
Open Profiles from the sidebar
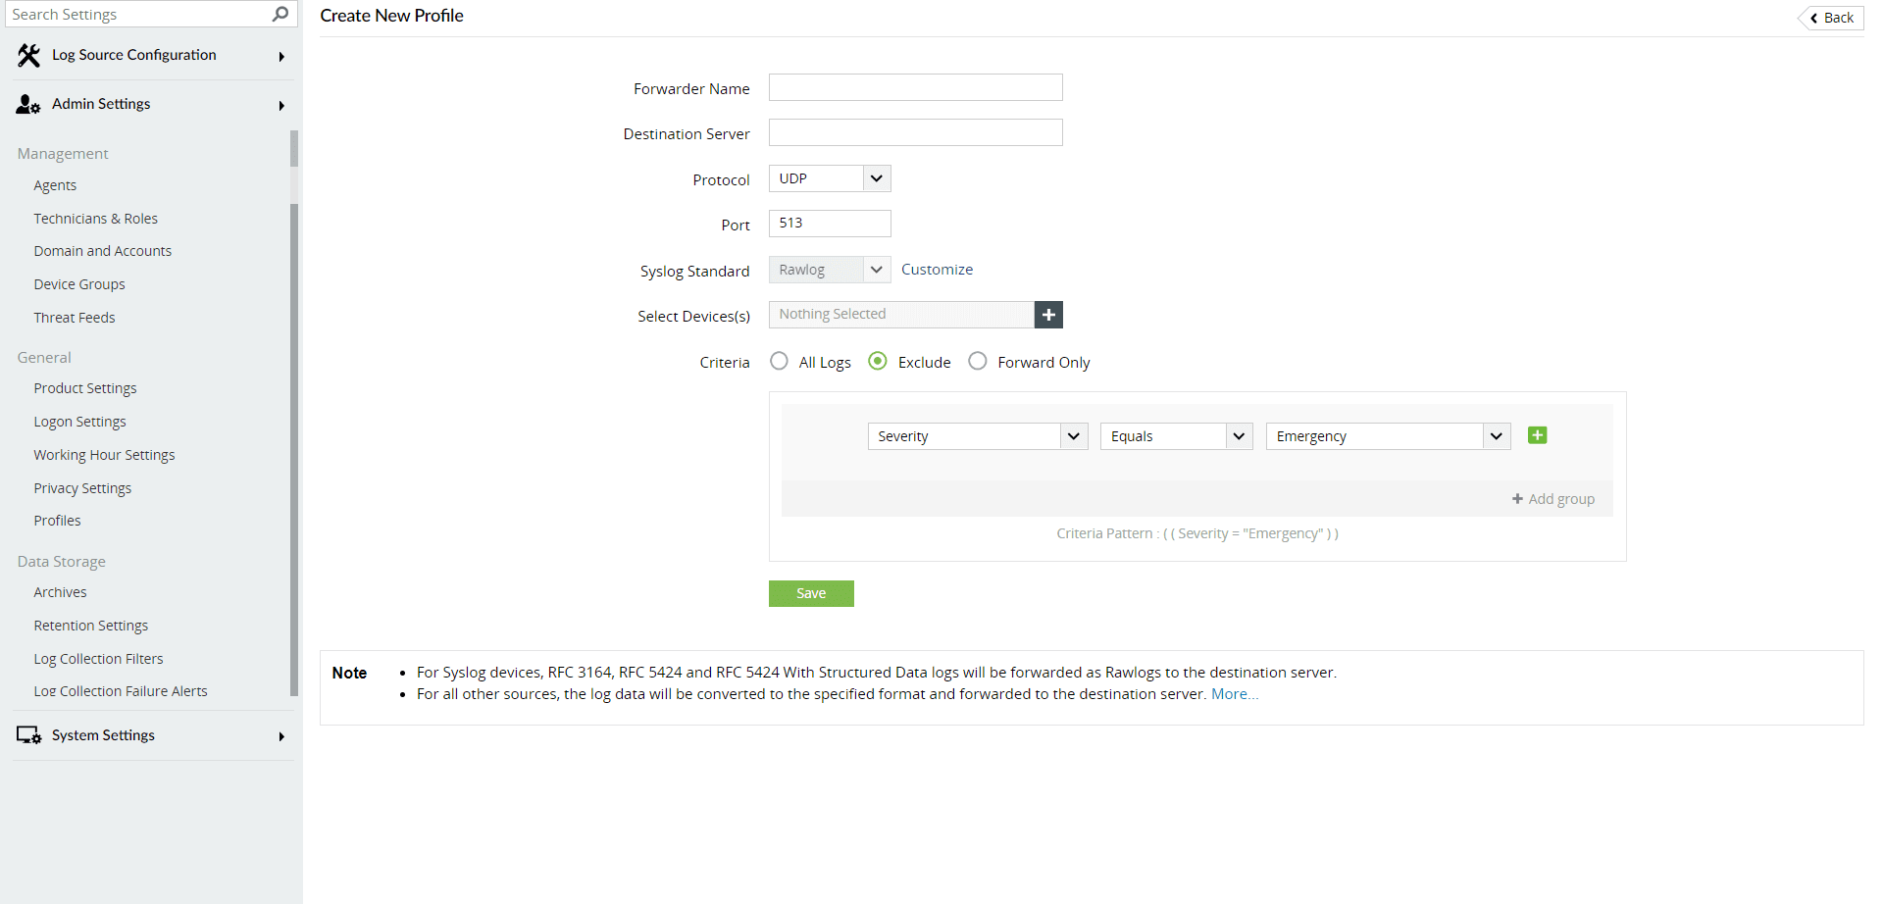click(57, 520)
